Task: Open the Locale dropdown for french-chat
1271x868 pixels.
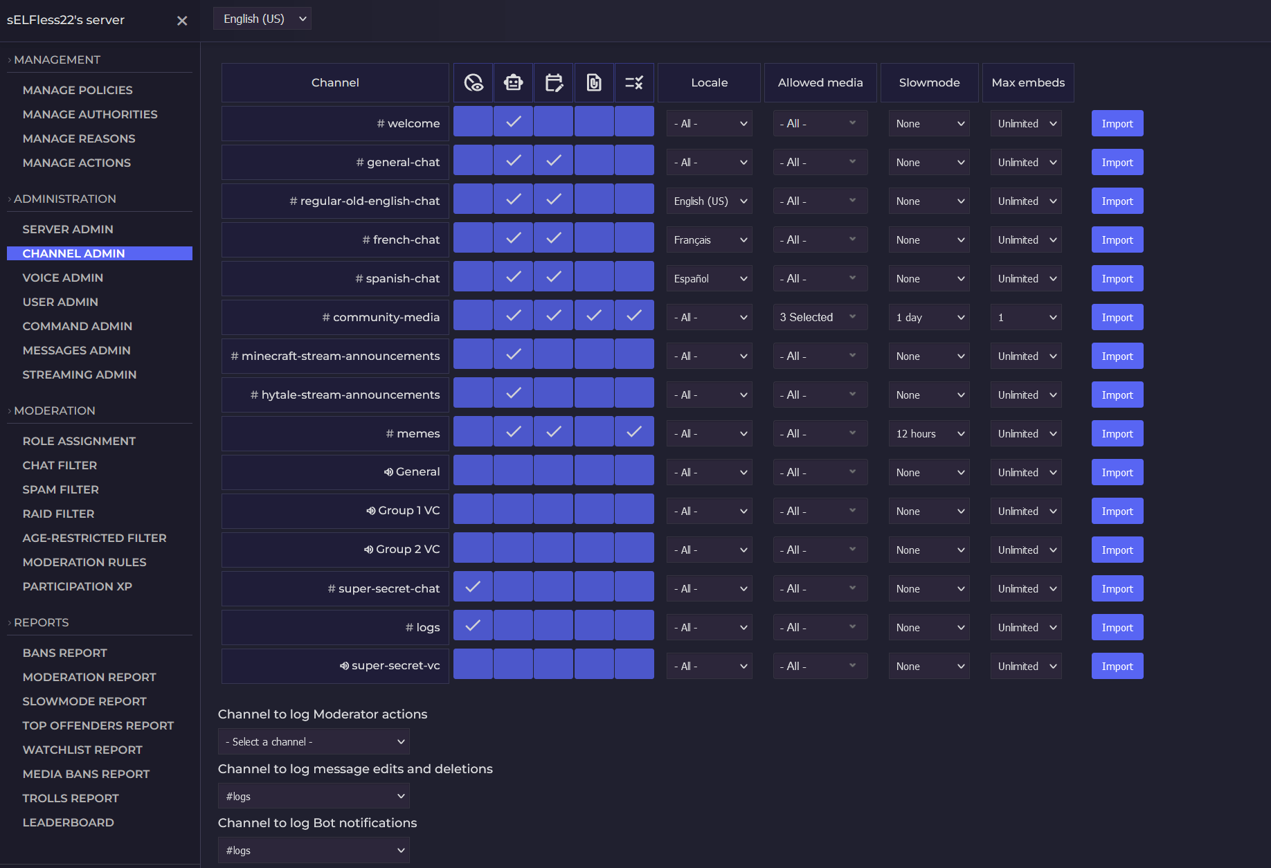Action: (x=710, y=240)
